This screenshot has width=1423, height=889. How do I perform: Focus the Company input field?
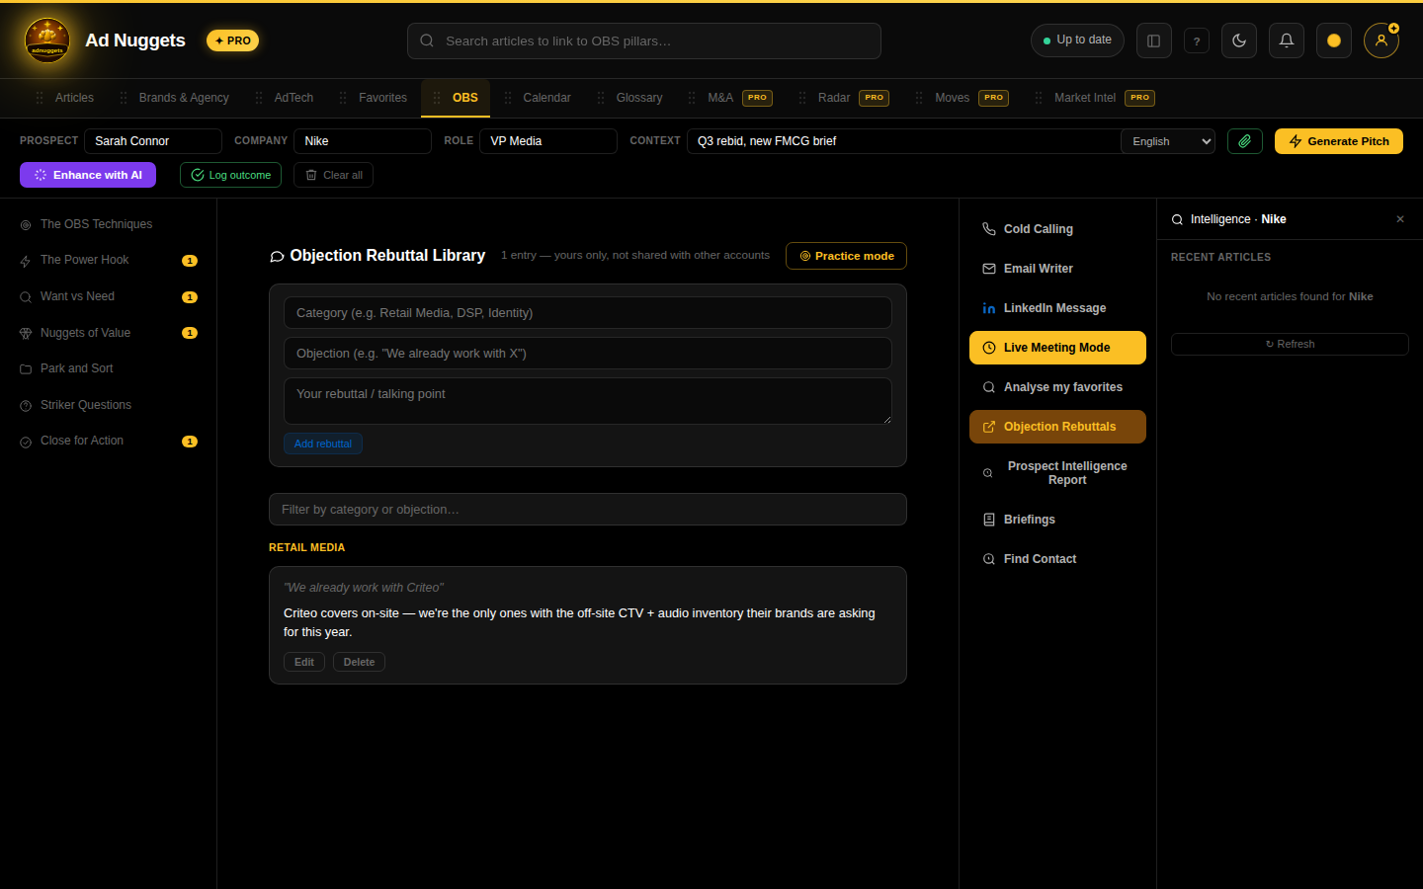363,141
